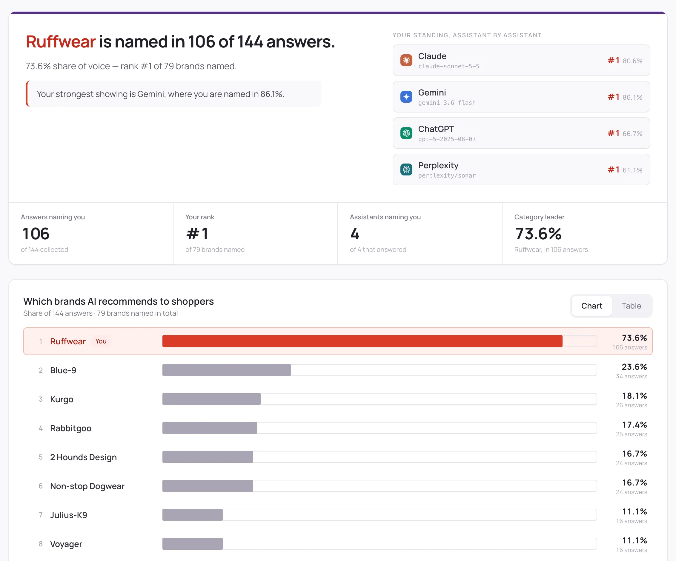Click the 18.1% value for Kurgo

tap(634, 396)
